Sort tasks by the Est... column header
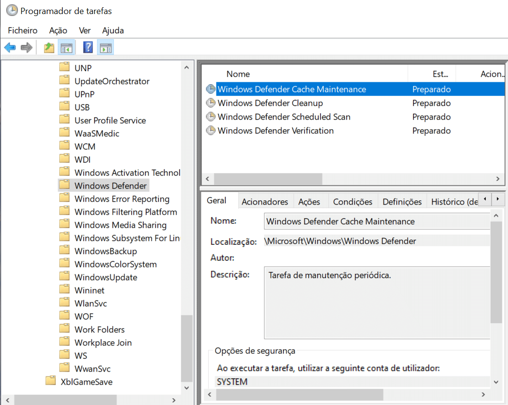Screen dimensions: 508x405 tap(432, 74)
